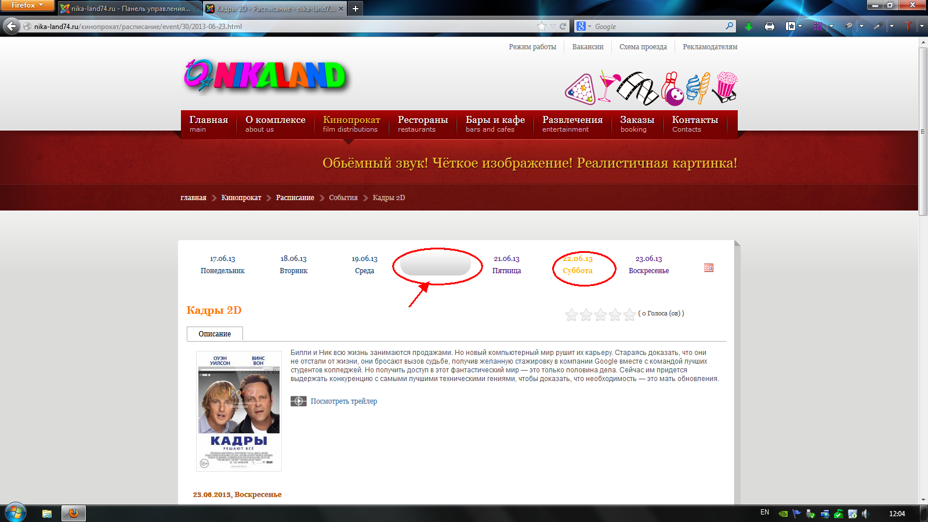Click the purple grid toolbar icon
928x522 pixels.
818,26
